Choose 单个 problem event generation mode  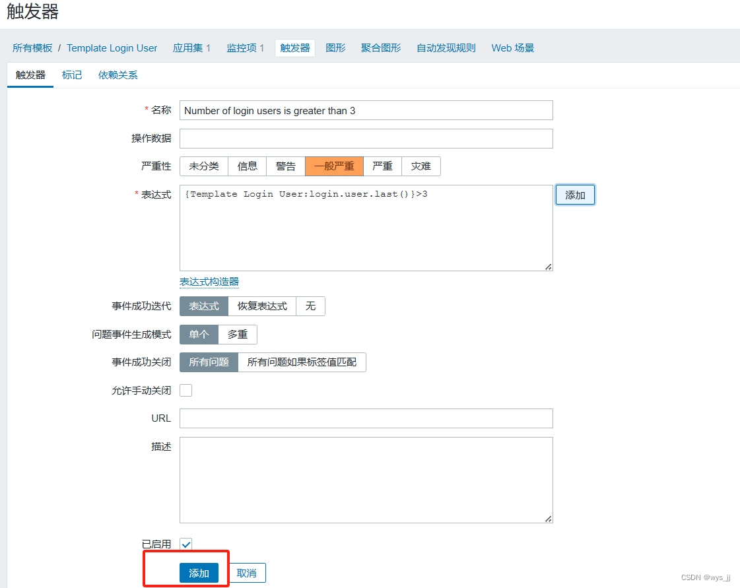[x=199, y=335]
